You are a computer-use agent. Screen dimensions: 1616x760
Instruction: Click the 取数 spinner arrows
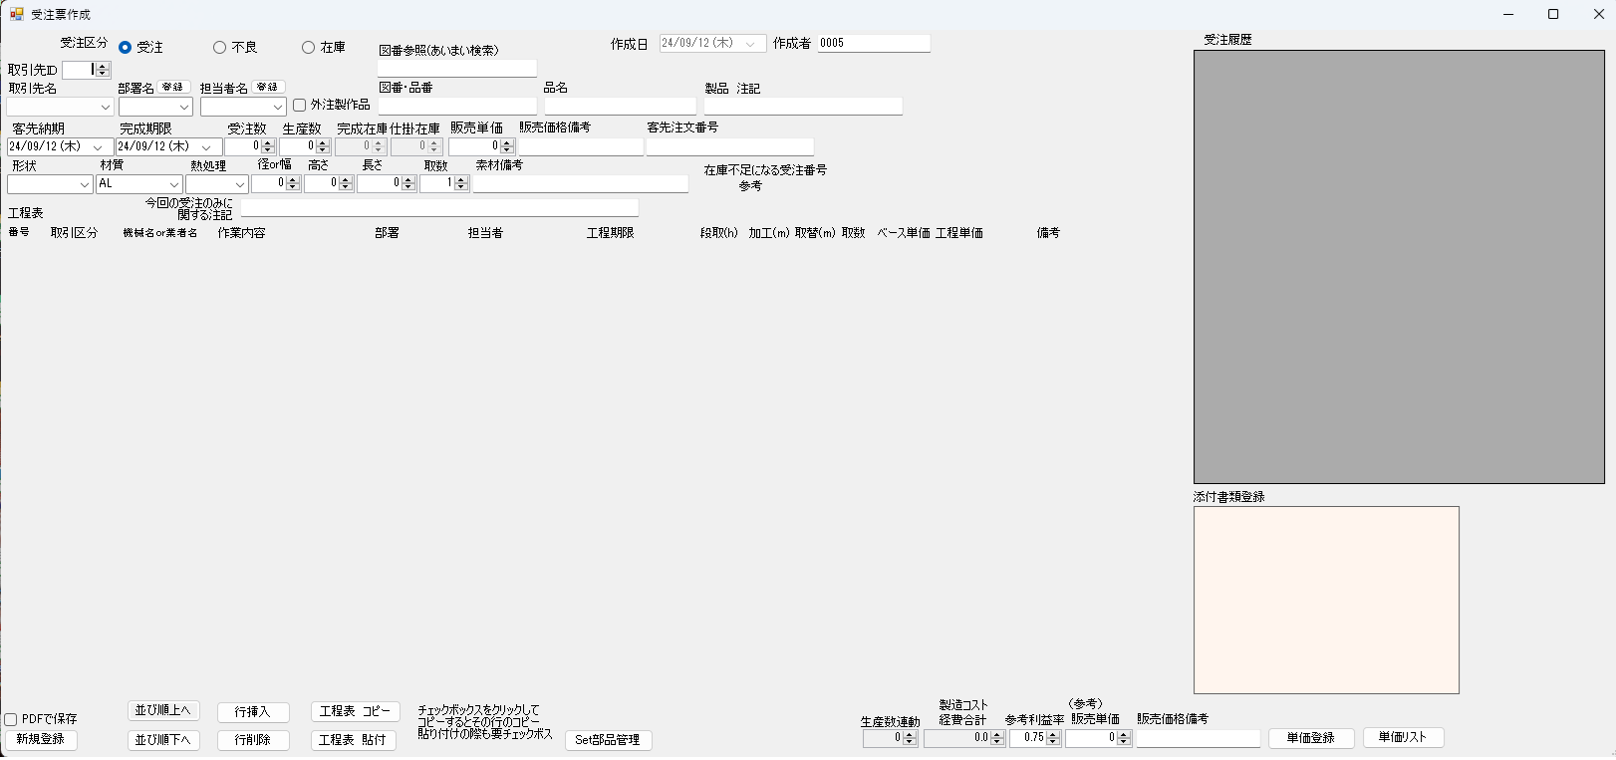pyautogui.click(x=460, y=183)
